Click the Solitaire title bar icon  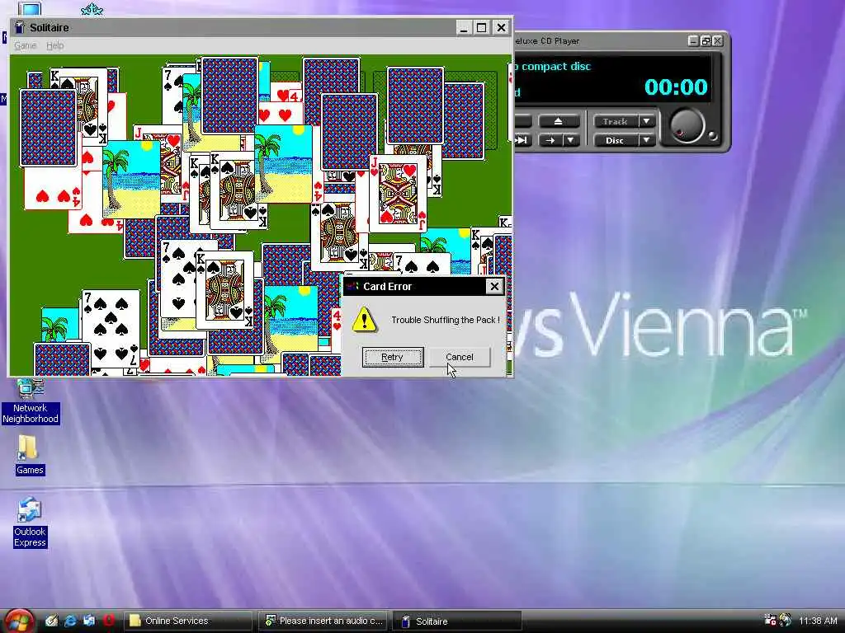[20, 27]
